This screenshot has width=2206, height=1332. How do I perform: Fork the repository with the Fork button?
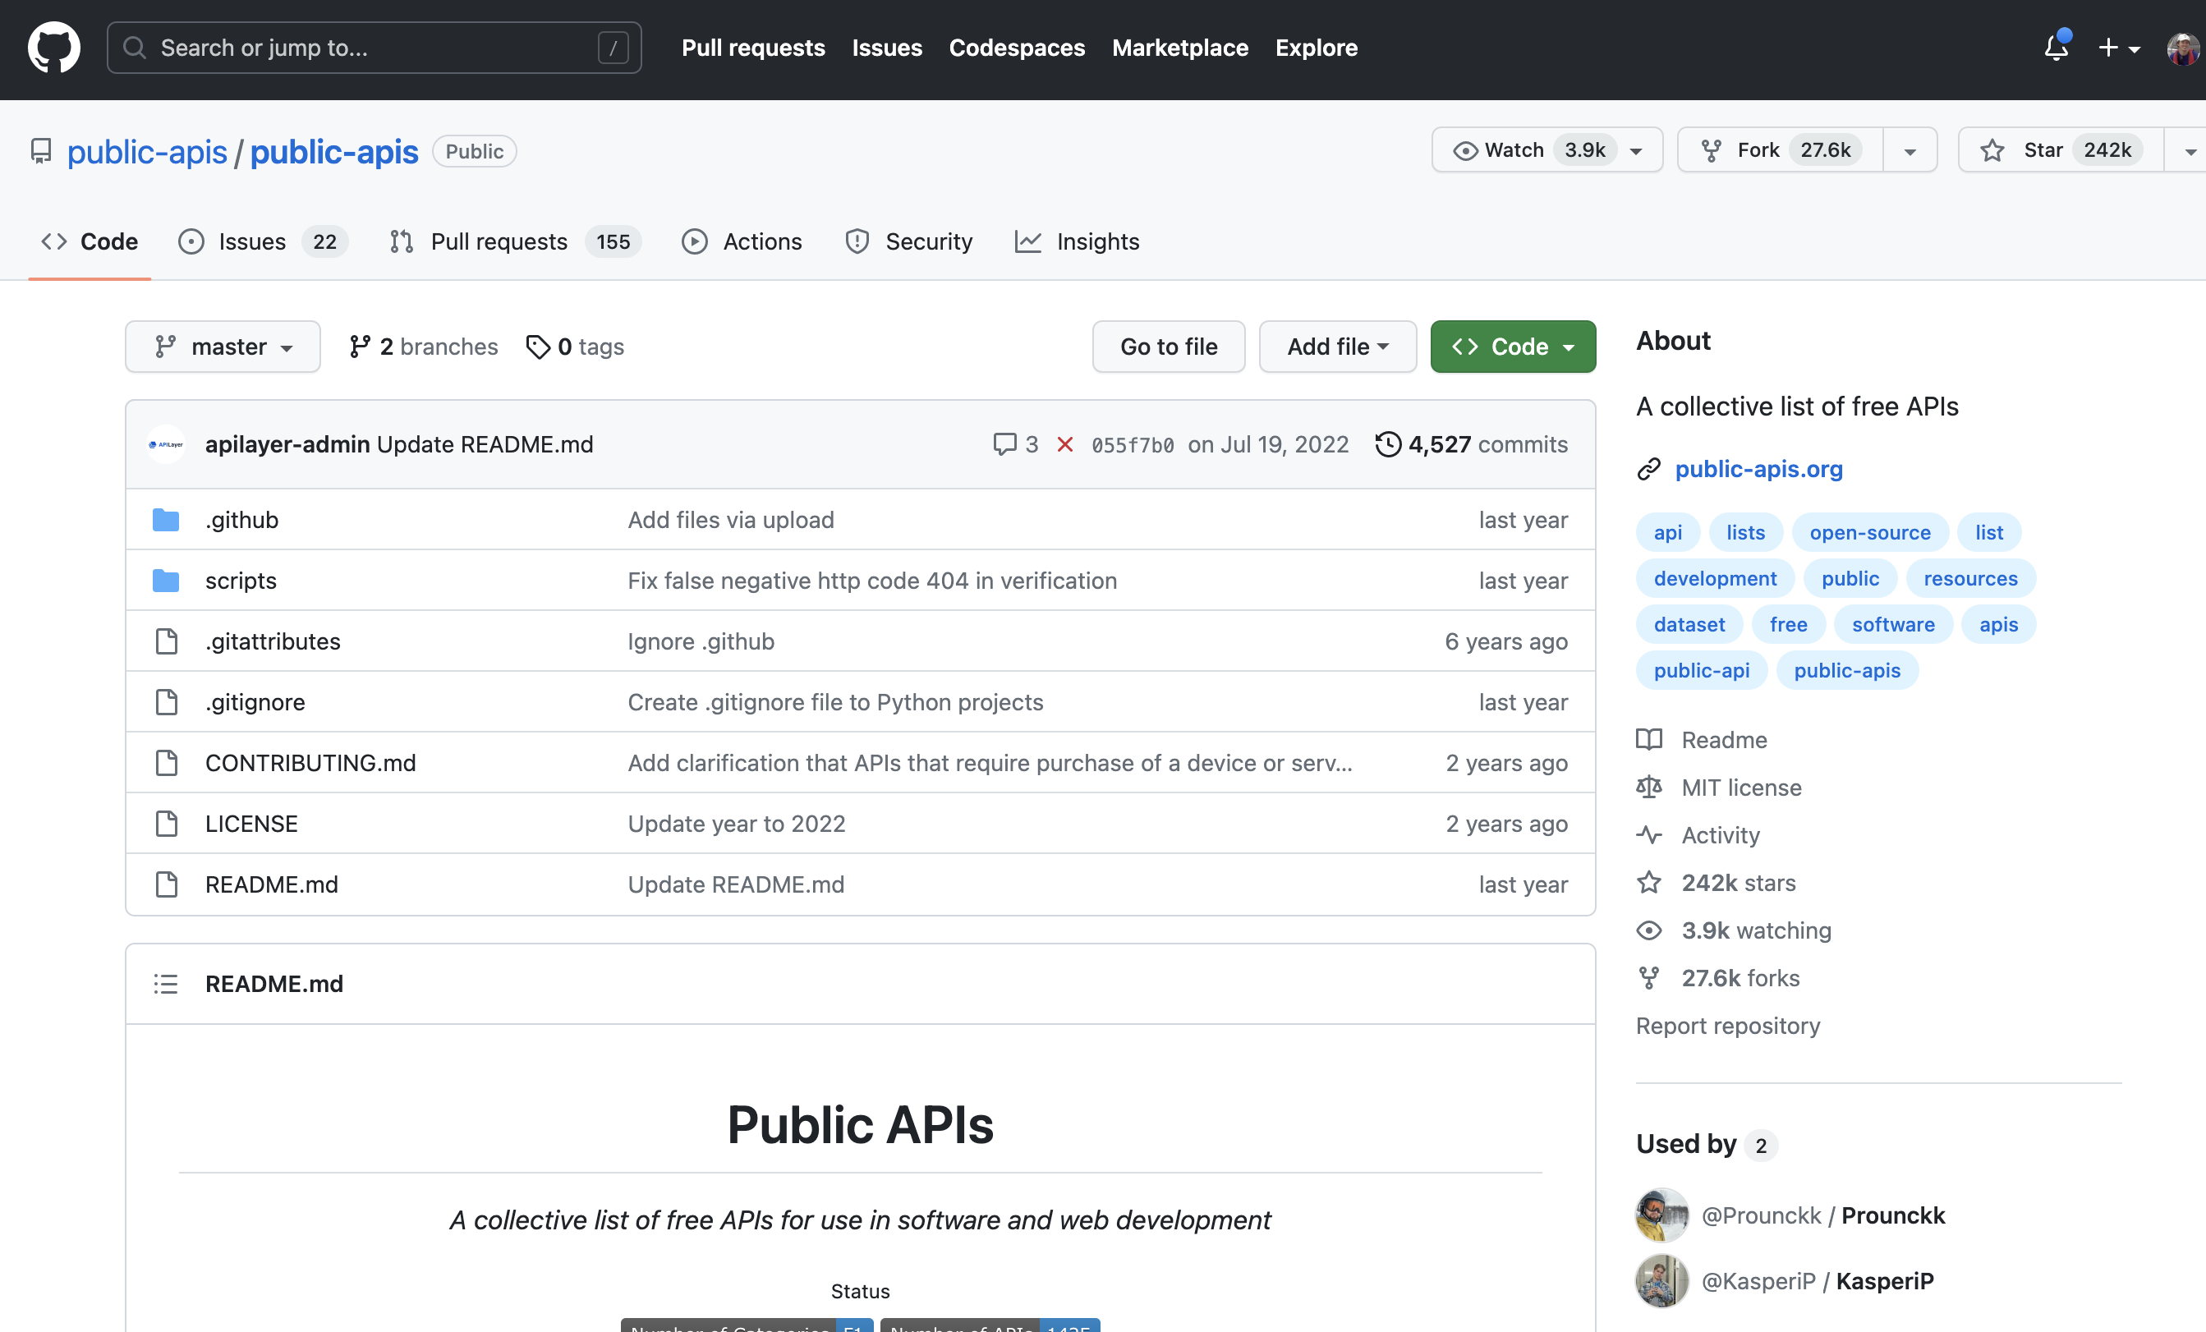1781,149
